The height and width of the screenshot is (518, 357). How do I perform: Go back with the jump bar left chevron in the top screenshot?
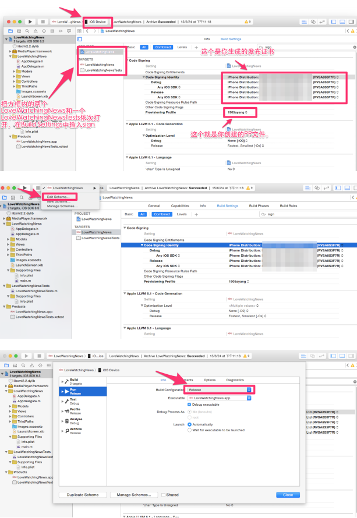pos(87,31)
